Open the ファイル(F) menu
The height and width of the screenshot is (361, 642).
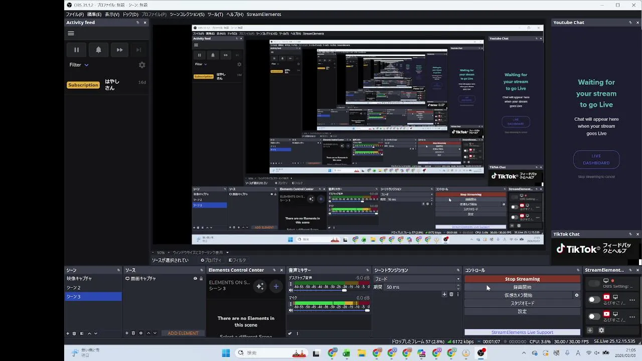click(x=75, y=15)
